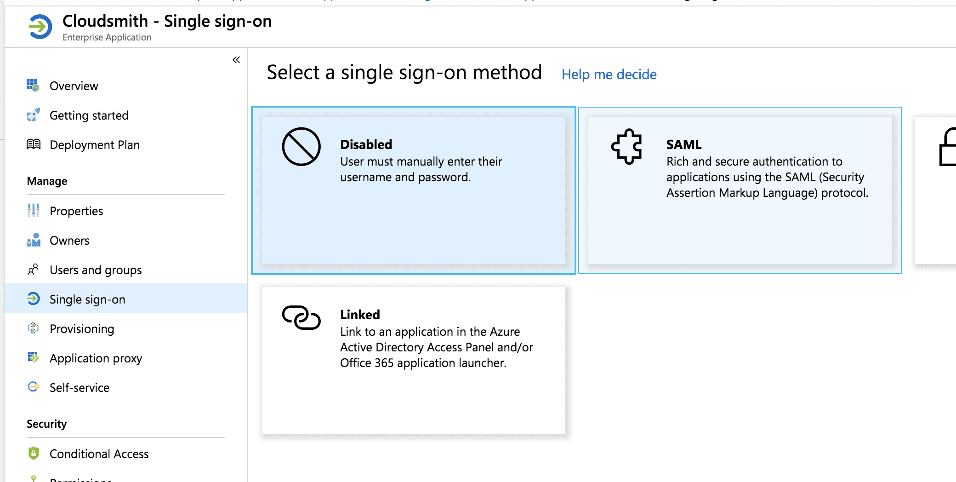Image resolution: width=956 pixels, height=482 pixels.
Task: Choose the SAML sign-on method card
Action: pos(740,190)
